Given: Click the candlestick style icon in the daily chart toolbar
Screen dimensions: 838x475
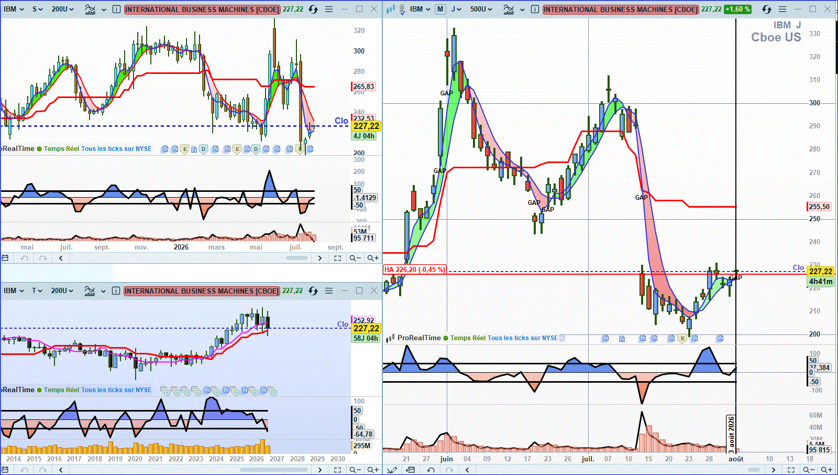Looking at the screenshot, I should click(390, 9).
